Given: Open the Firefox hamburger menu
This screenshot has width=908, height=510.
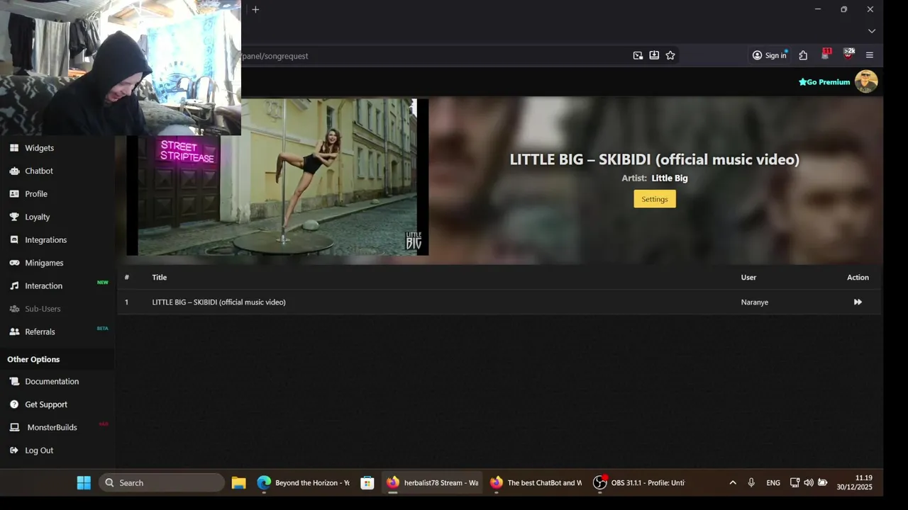Looking at the screenshot, I should pyautogui.click(x=870, y=55).
